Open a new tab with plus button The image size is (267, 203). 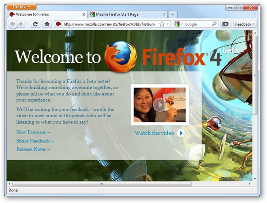point(173,14)
